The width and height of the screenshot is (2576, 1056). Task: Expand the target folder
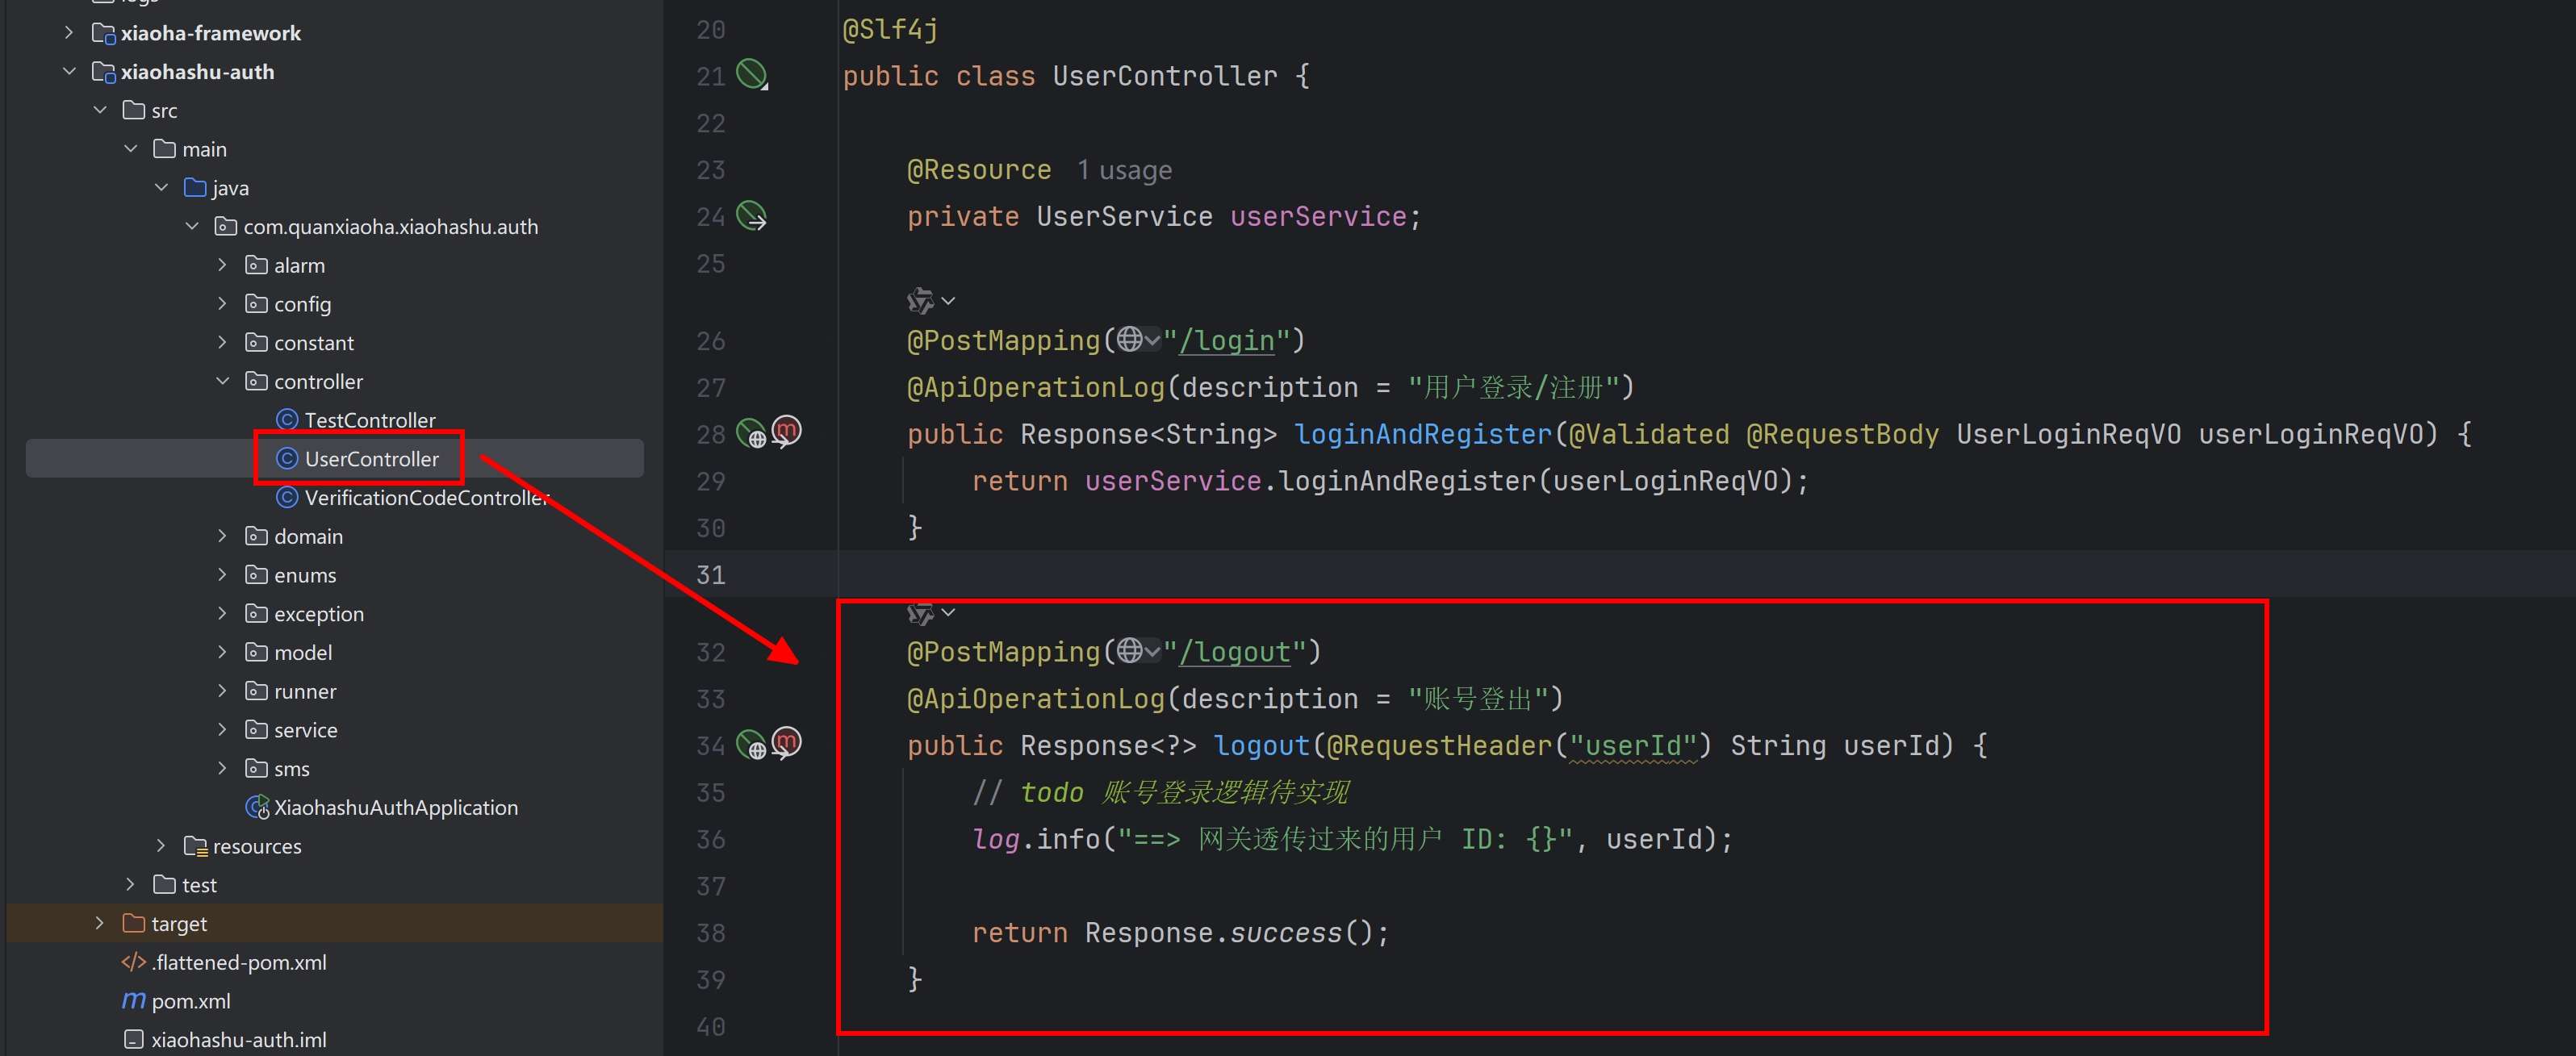[99, 923]
